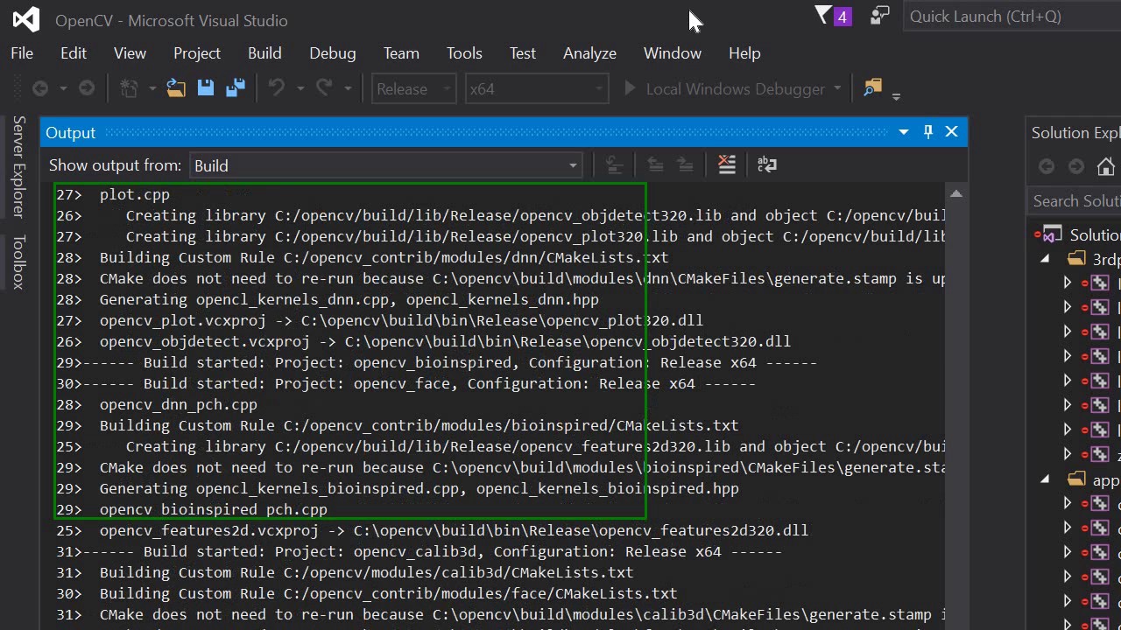
Task: Collapse the apps folder in Solution Explorer
Action: 1045,479
